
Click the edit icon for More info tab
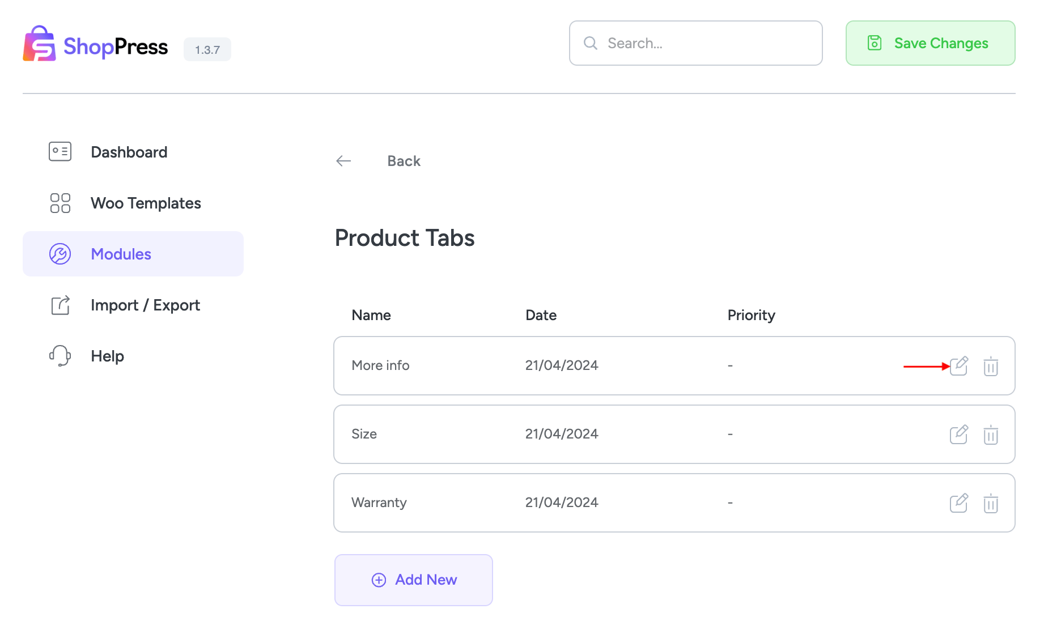tap(959, 366)
